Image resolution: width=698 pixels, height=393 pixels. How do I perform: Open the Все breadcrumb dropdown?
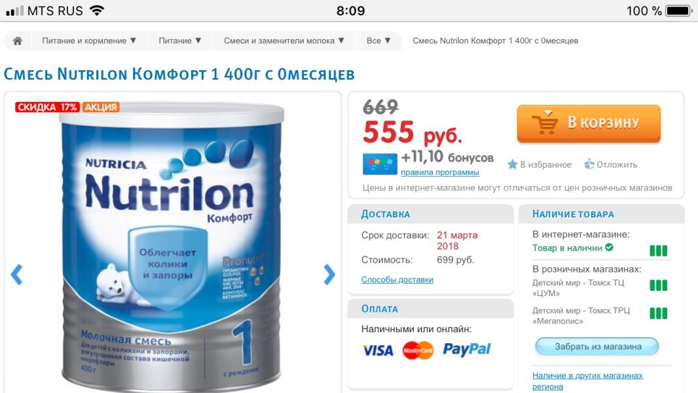378,41
